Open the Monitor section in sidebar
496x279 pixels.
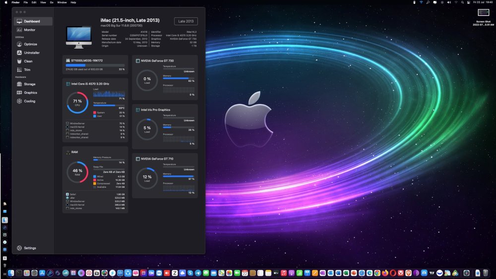[x=33, y=30]
